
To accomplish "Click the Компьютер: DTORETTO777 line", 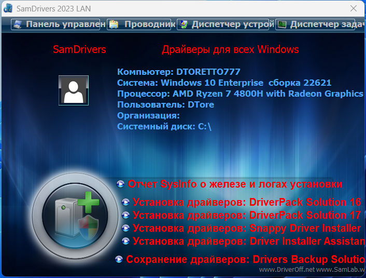I will pyautogui.click(x=178, y=72).
